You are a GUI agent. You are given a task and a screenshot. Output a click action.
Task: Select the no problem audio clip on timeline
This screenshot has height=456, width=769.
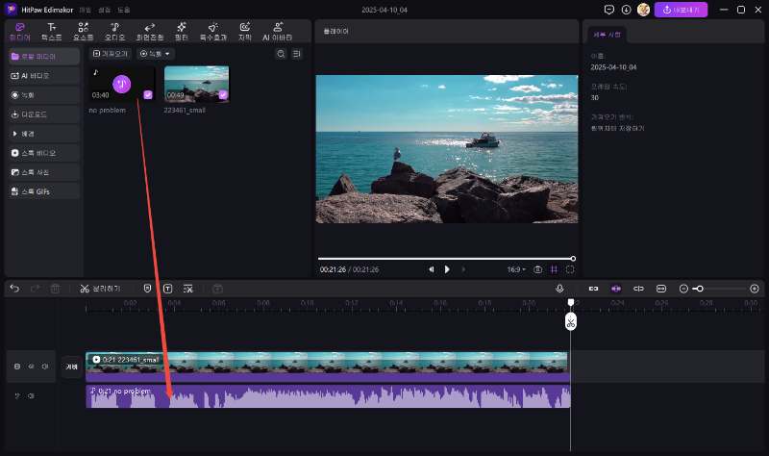(x=328, y=396)
